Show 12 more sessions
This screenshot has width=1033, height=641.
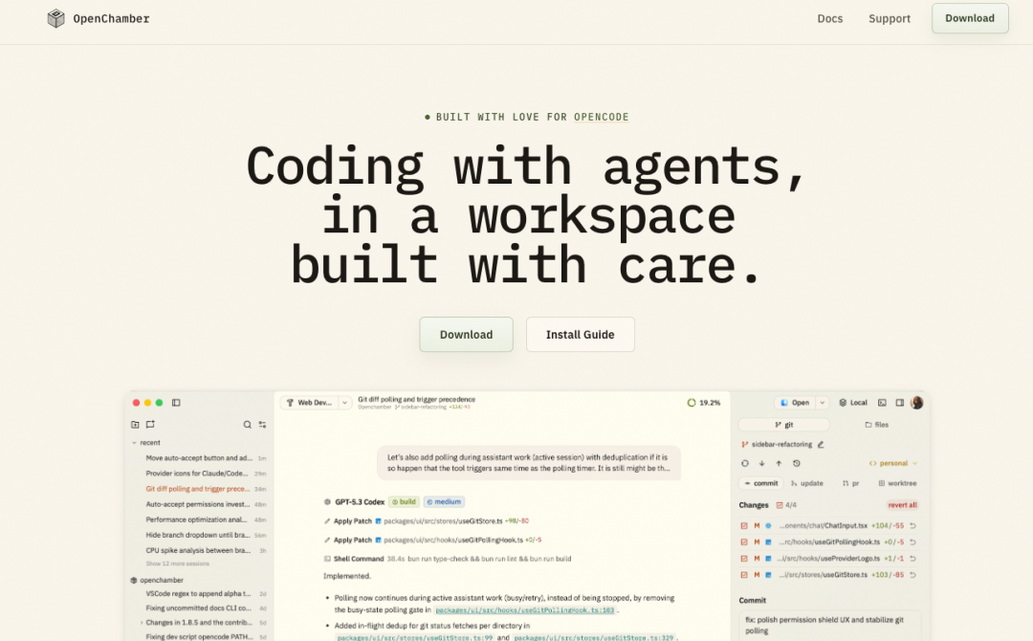(x=177, y=564)
